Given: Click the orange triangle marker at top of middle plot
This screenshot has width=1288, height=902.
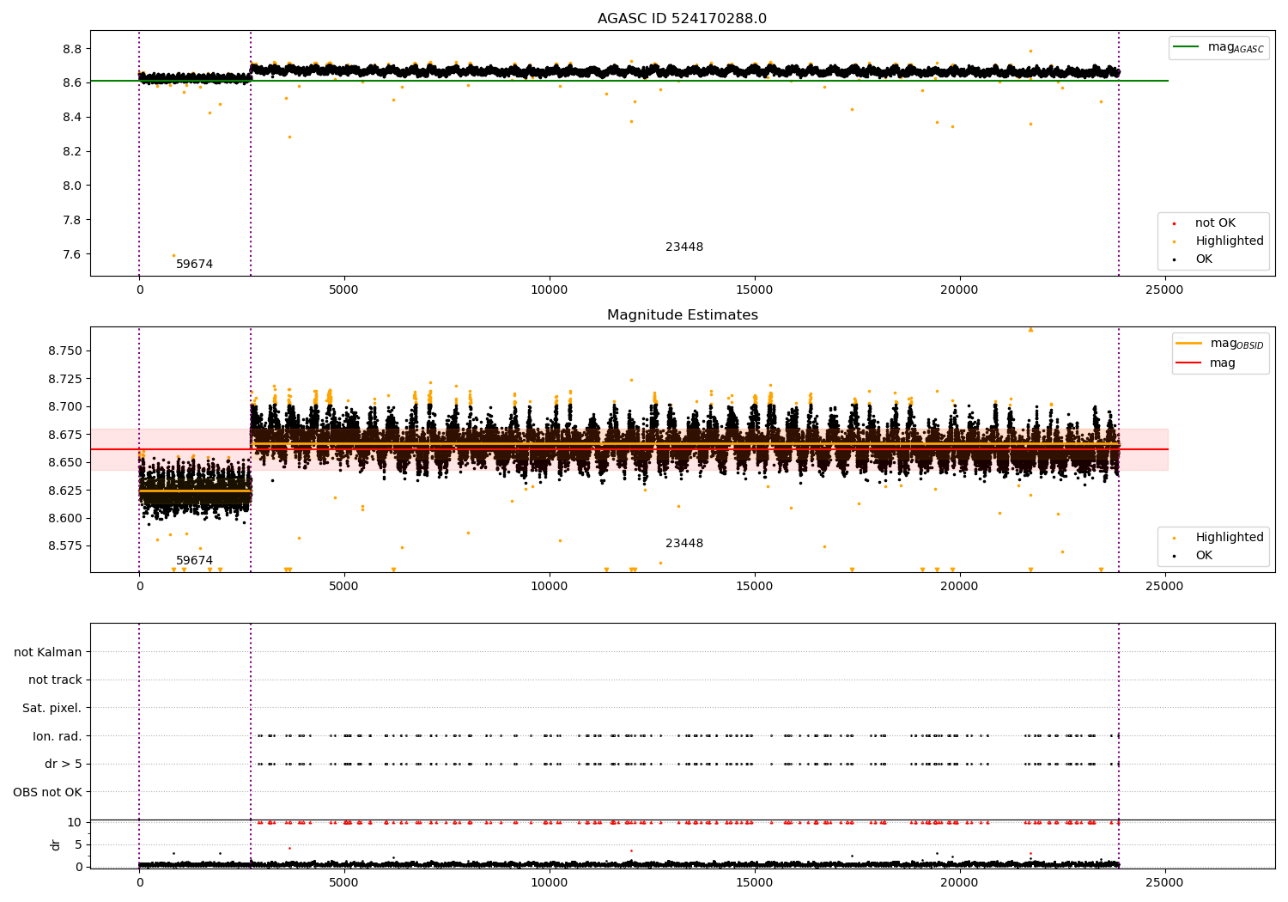Looking at the screenshot, I should tap(1030, 330).
